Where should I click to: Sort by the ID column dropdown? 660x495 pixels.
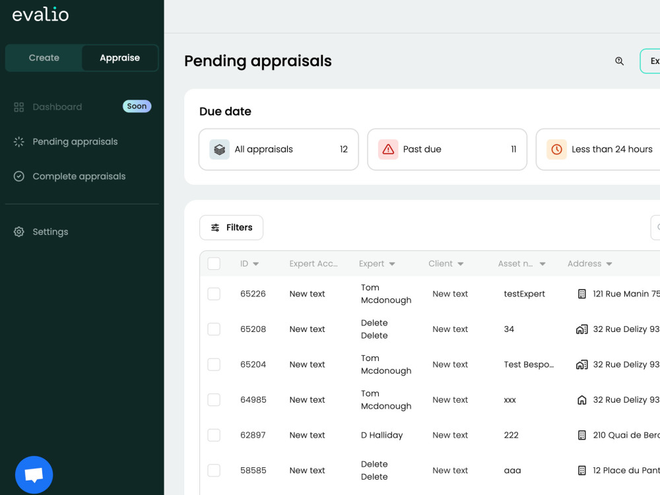pos(255,264)
